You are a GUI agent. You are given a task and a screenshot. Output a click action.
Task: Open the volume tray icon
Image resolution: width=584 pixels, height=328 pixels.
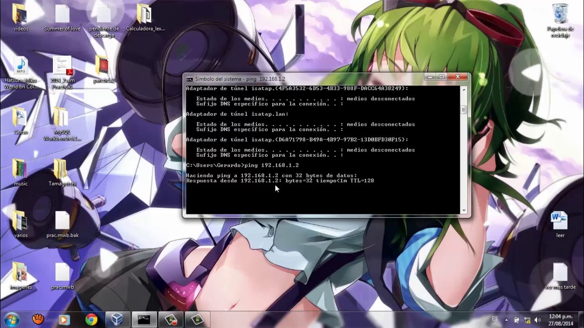(x=537, y=320)
